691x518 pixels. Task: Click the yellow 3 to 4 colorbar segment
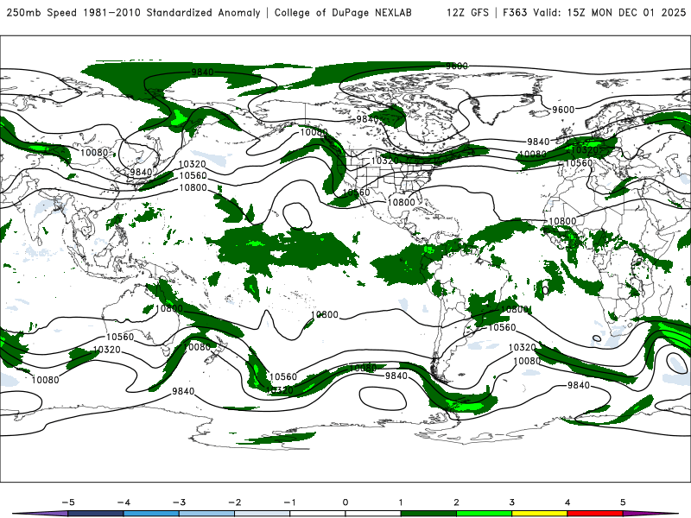click(x=539, y=514)
